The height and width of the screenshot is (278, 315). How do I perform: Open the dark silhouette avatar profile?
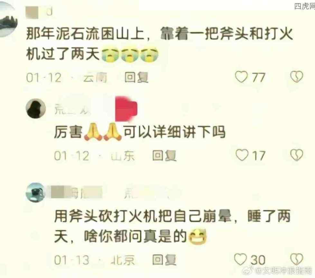pos(36,108)
